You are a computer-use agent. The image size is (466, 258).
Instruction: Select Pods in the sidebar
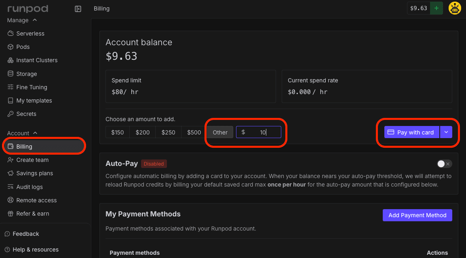coord(23,46)
